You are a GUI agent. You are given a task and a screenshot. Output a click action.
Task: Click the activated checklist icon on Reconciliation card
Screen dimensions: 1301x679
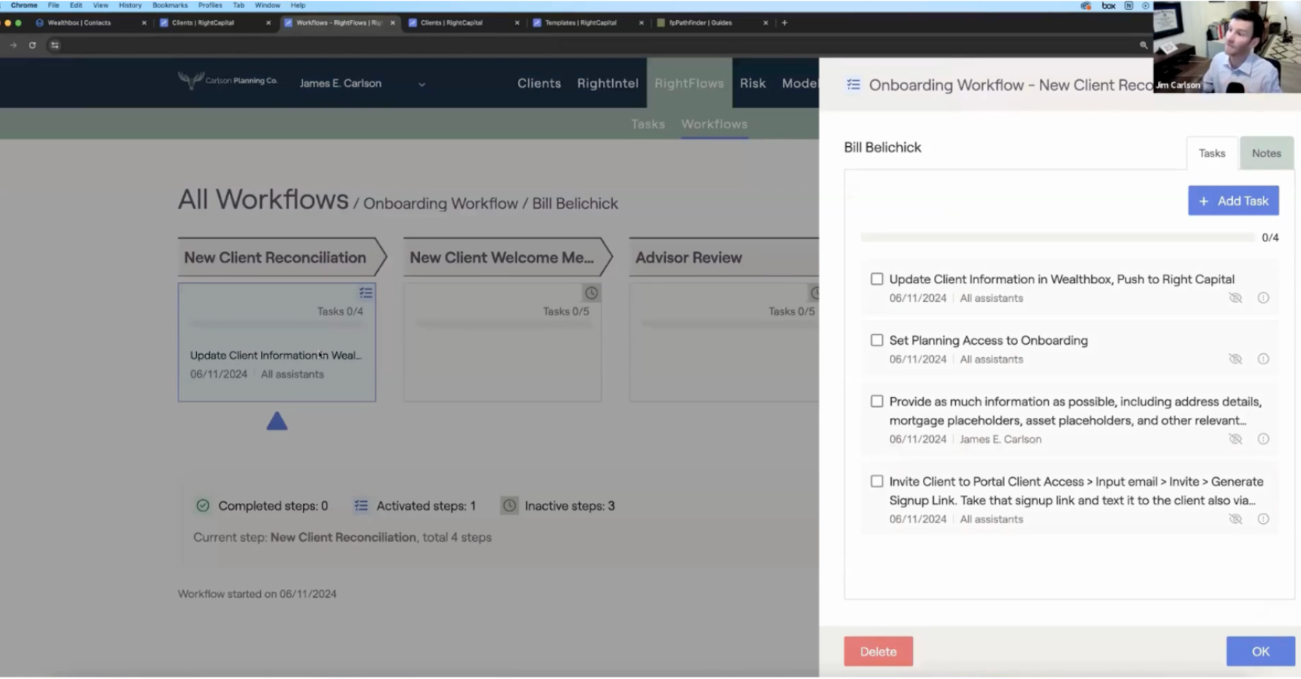coord(366,292)
